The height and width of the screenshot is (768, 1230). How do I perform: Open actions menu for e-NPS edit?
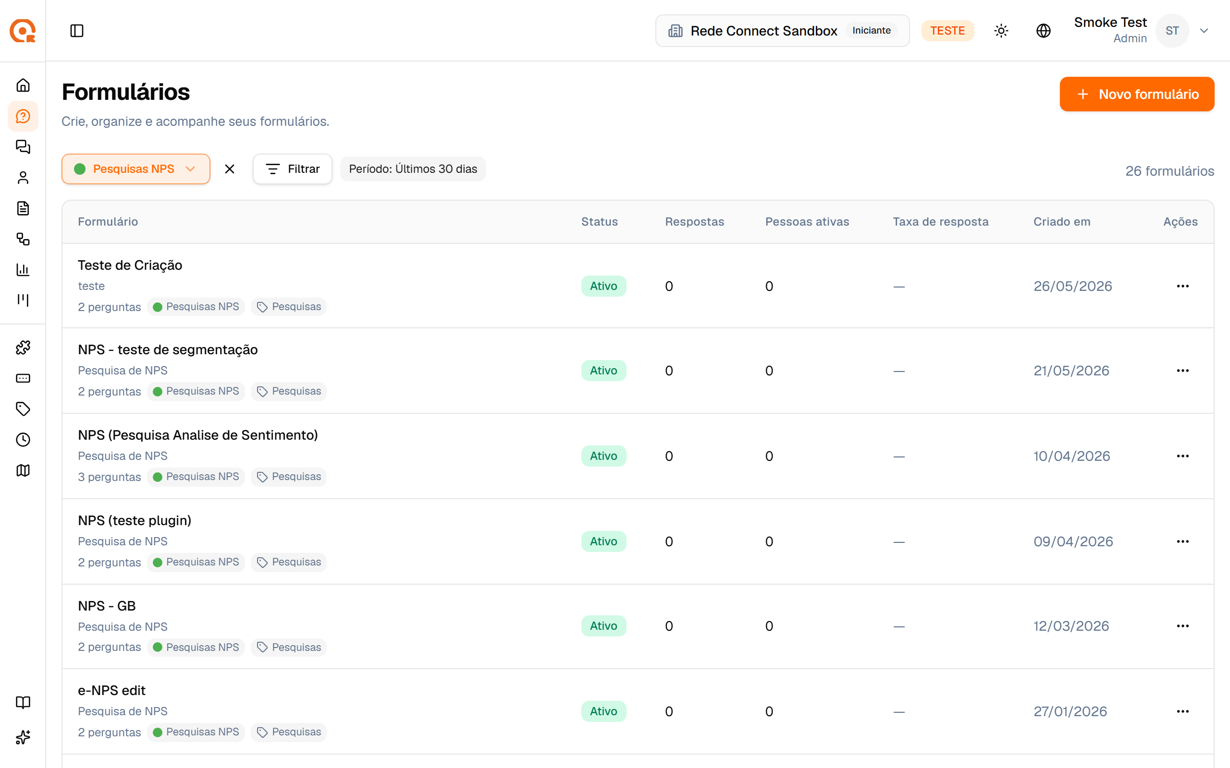(1183, 711)
